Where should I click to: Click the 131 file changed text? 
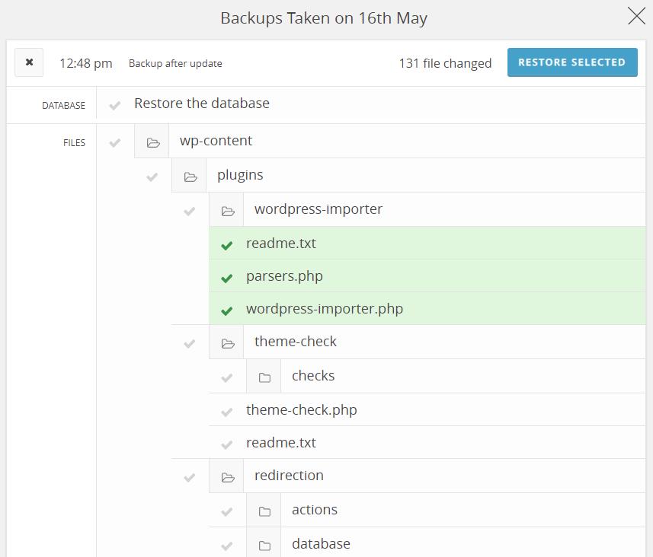(445, 63)
